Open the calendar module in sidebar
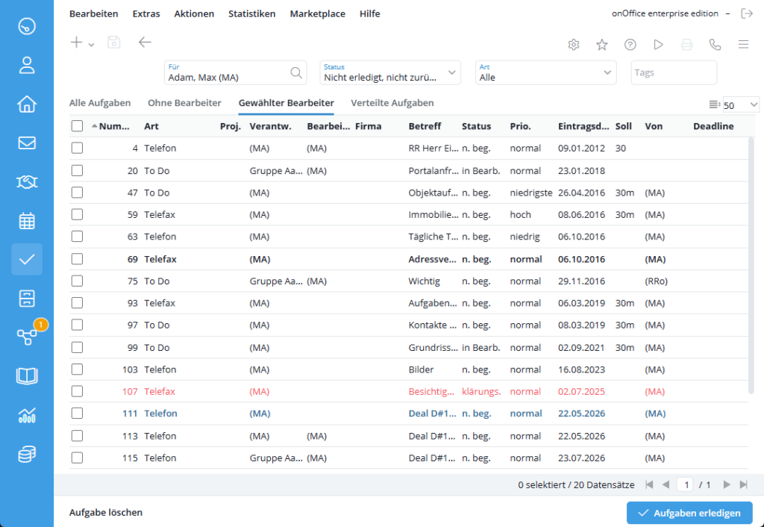This screenshot has width=764, height=527. tap(27, 221)
